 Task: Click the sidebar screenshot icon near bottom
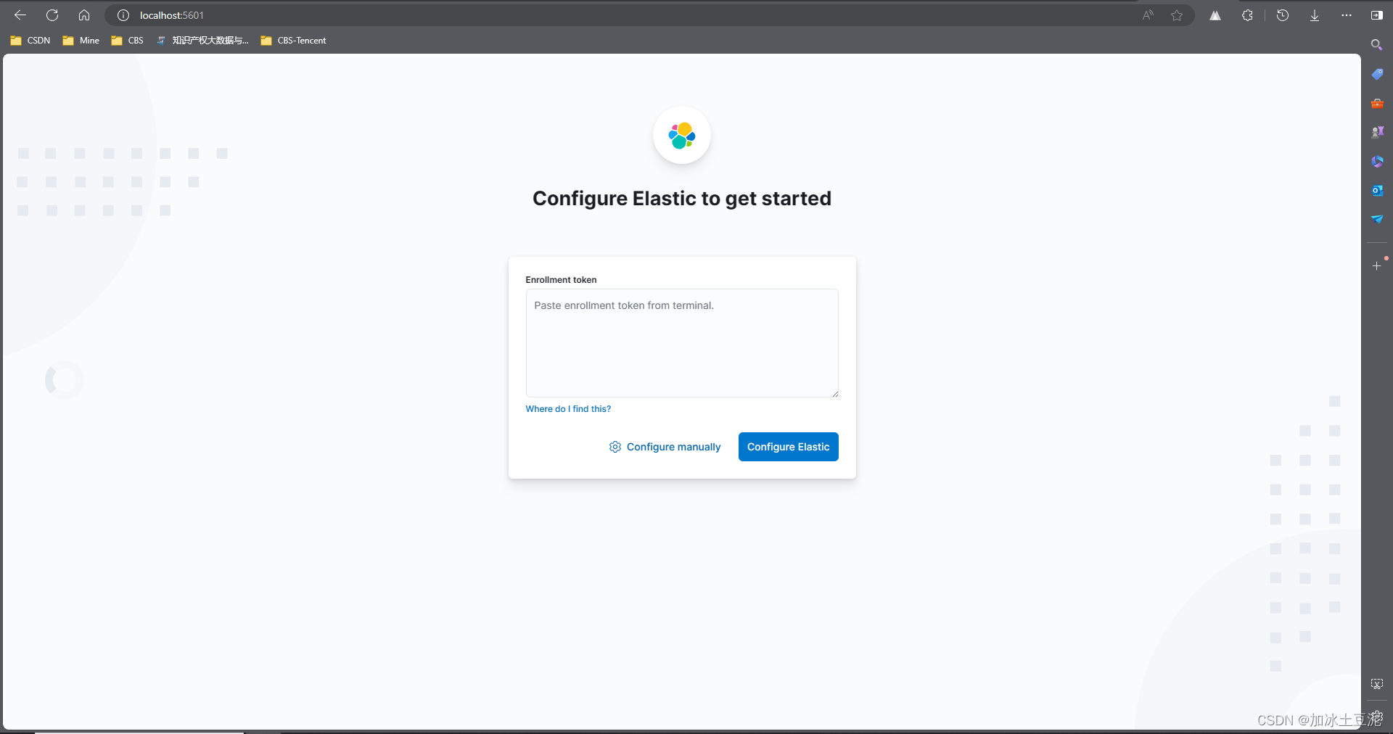point(1377,684)
